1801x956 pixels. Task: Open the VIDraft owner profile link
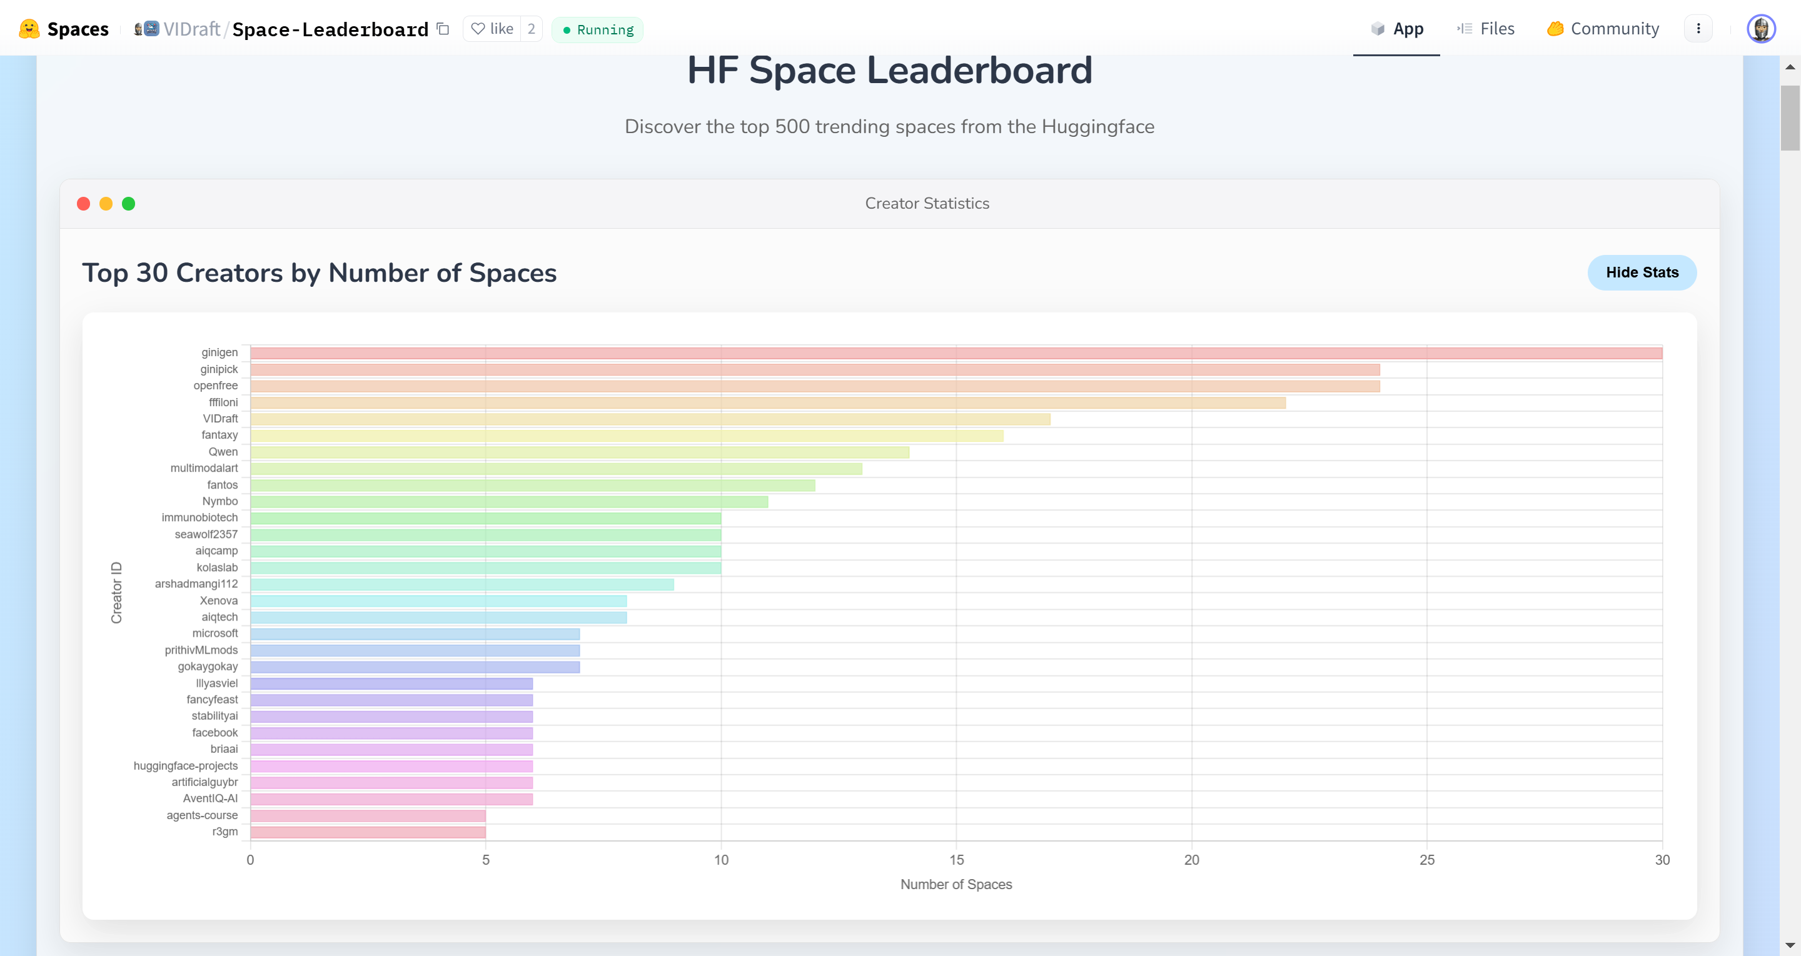click(x=191, y=29)
